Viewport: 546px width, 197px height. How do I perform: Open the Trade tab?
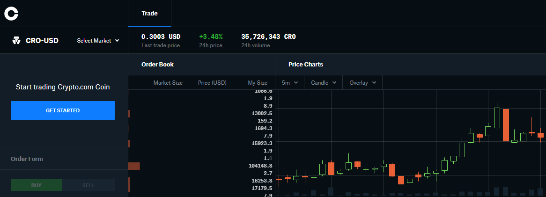(149, 13)
